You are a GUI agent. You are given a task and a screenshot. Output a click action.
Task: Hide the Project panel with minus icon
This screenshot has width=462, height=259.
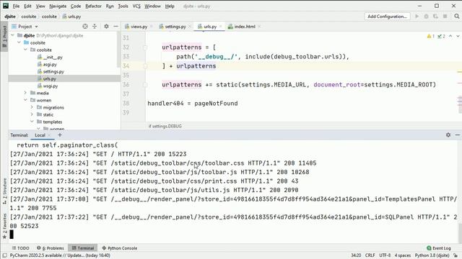(x=115, y=27)
